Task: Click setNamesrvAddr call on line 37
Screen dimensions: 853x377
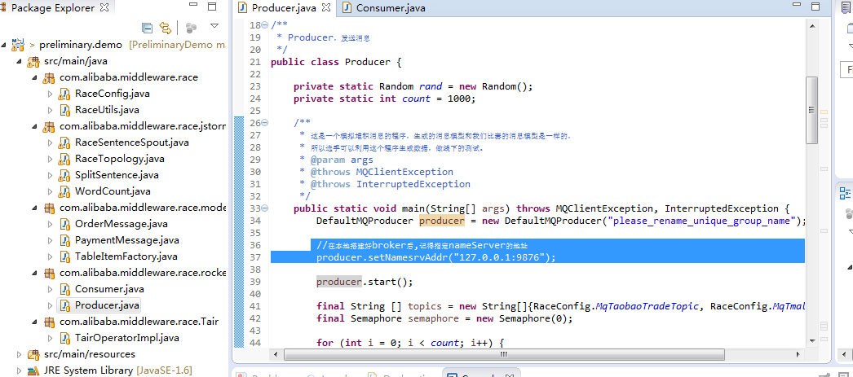Action: point(408,257)
